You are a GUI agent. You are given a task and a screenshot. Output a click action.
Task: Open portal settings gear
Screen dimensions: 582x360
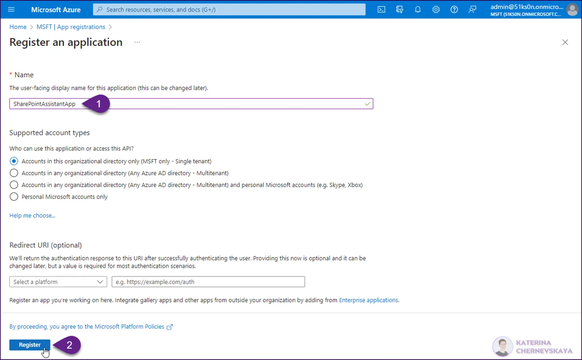(x=436, y=9)
